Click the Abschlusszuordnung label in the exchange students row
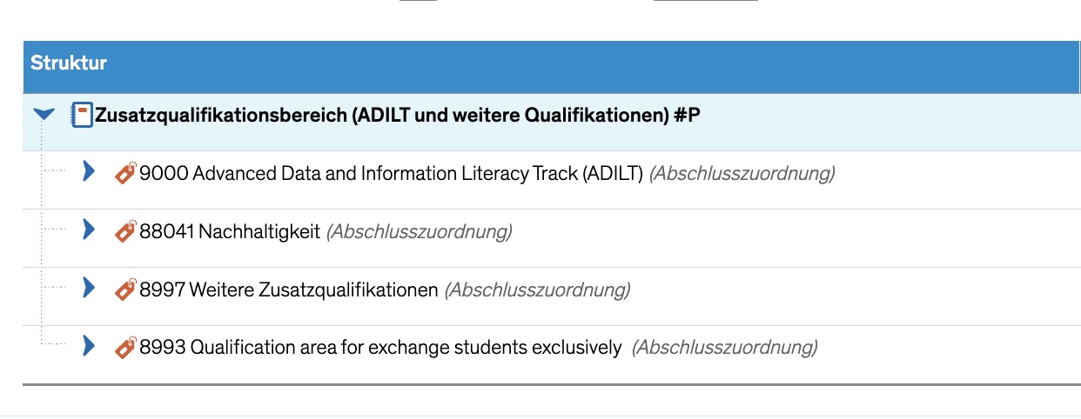 [x=725, y=349]
